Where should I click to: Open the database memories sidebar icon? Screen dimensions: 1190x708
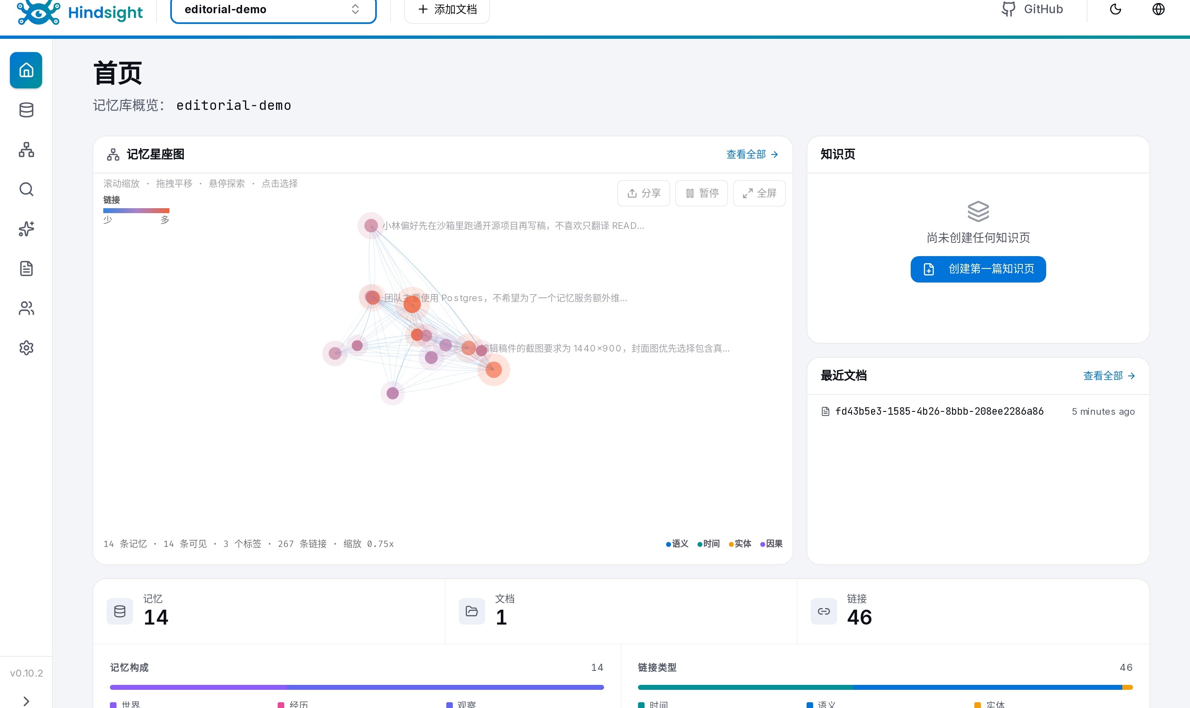[26, 110]
